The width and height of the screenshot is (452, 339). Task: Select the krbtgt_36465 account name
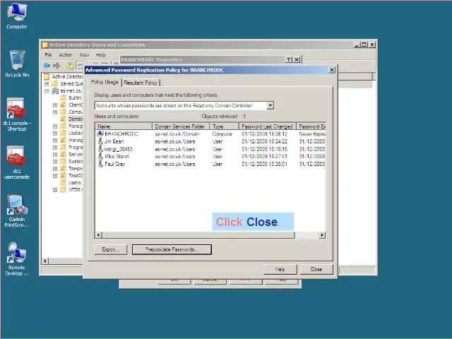coord(119,149)
